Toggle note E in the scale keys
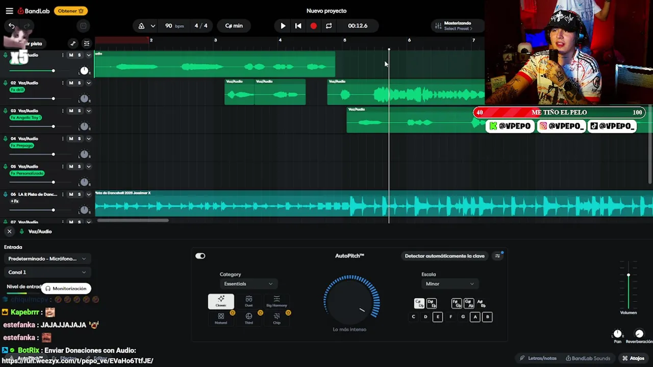The height and width of the screenshot is (367, 653). coord(437,317)
